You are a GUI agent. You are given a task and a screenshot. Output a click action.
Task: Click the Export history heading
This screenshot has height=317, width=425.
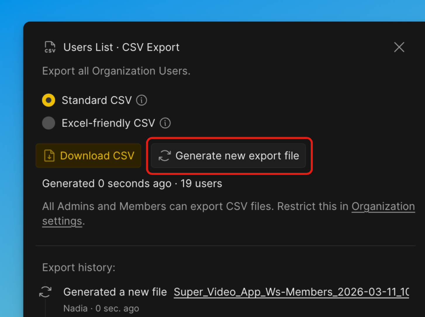click(x=79, y=267)
